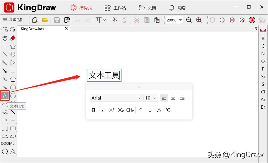Insert the ℃ degree symbol

point(168,110)
